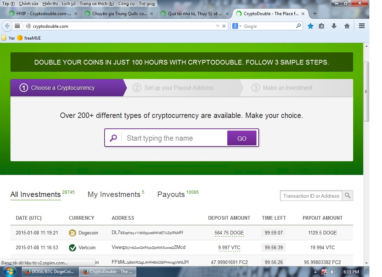Open a new tab with plus button
Image resolution: width=382 pixels, height=277 pixels.
tap(315, 14)
